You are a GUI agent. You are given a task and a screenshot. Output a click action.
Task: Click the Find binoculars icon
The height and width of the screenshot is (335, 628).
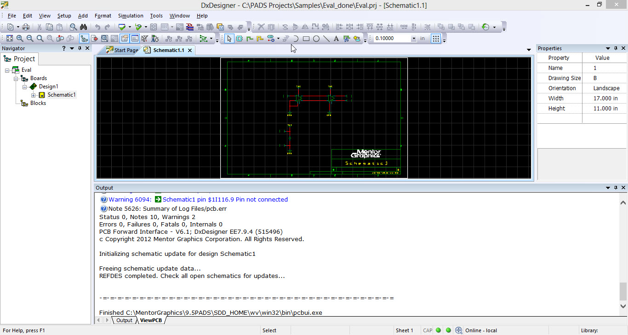(83, 27)
